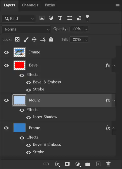The height and width of the screenshot is (169, 122).
Task: Toggle all Effects on Frame layer
Action: (x=22, y=138)
